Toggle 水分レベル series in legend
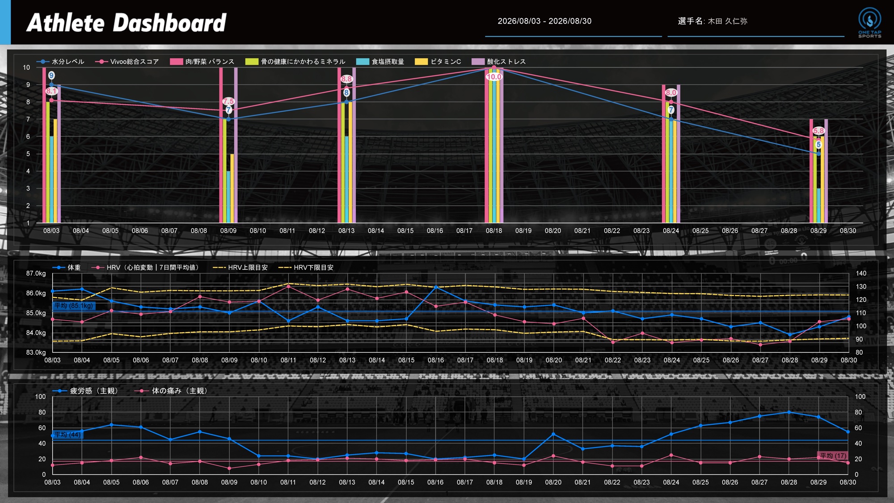Image resolution: width=894 pixels, height=503 pixels. click(x=60, y=62)
